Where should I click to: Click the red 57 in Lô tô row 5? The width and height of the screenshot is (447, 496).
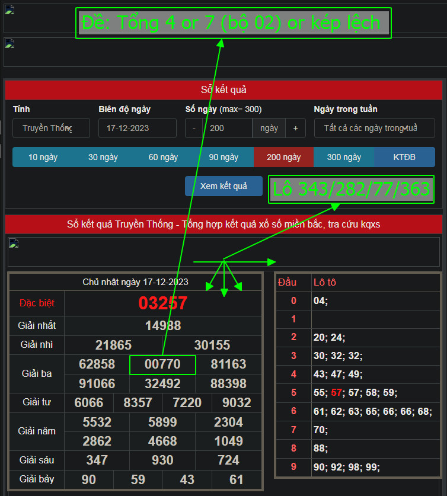coord(337,393)
